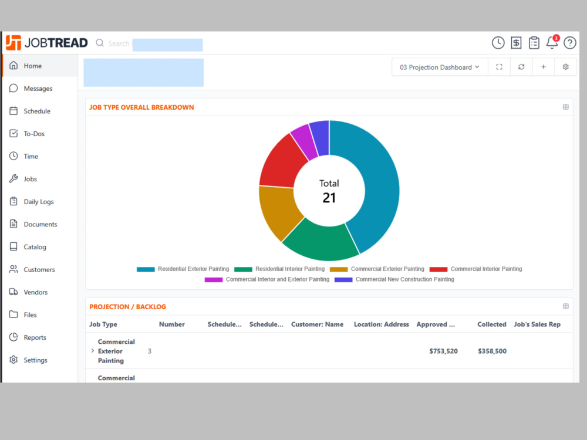
Task: Open Documents in the sidebar
Action: 40,224
